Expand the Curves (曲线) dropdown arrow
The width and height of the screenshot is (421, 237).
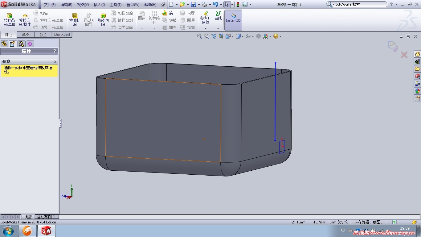pyautogui.click(x=218, y=28)
